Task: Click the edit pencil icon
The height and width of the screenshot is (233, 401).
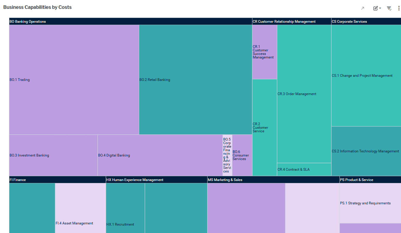Action: pos(375,8)
